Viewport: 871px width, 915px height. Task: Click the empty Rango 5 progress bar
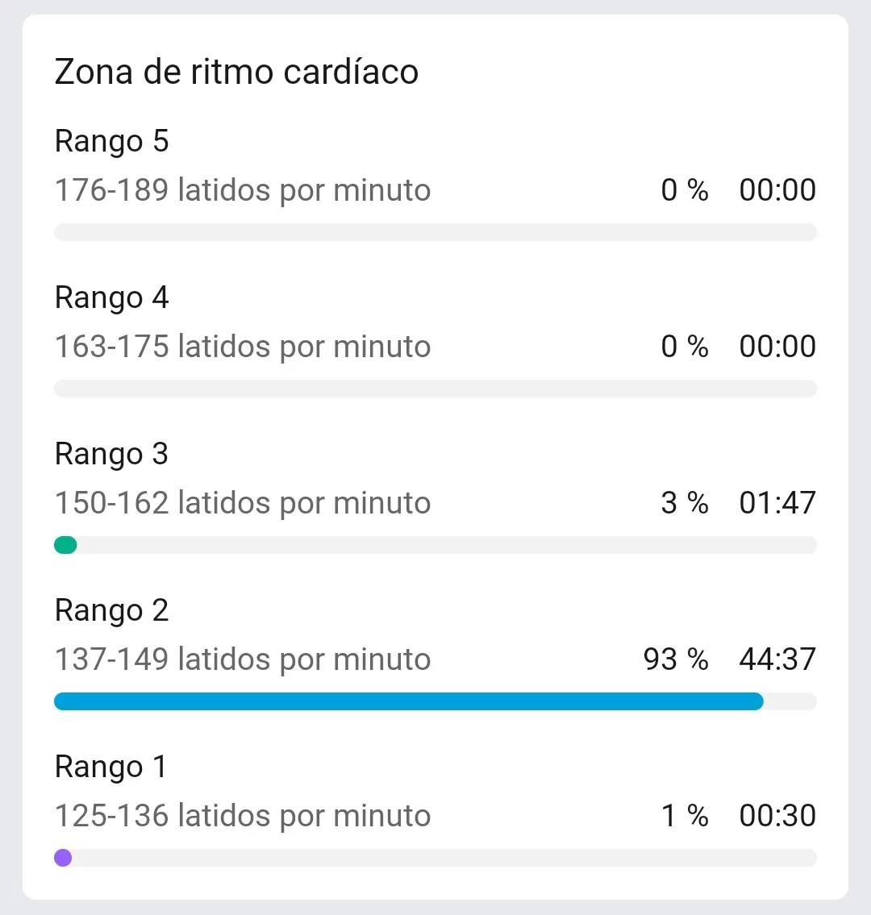coord(435,231)
